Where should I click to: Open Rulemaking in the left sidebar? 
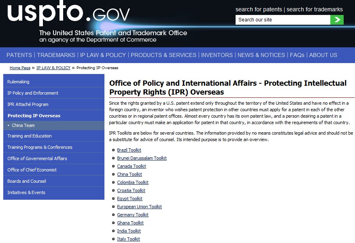(18, 82)
